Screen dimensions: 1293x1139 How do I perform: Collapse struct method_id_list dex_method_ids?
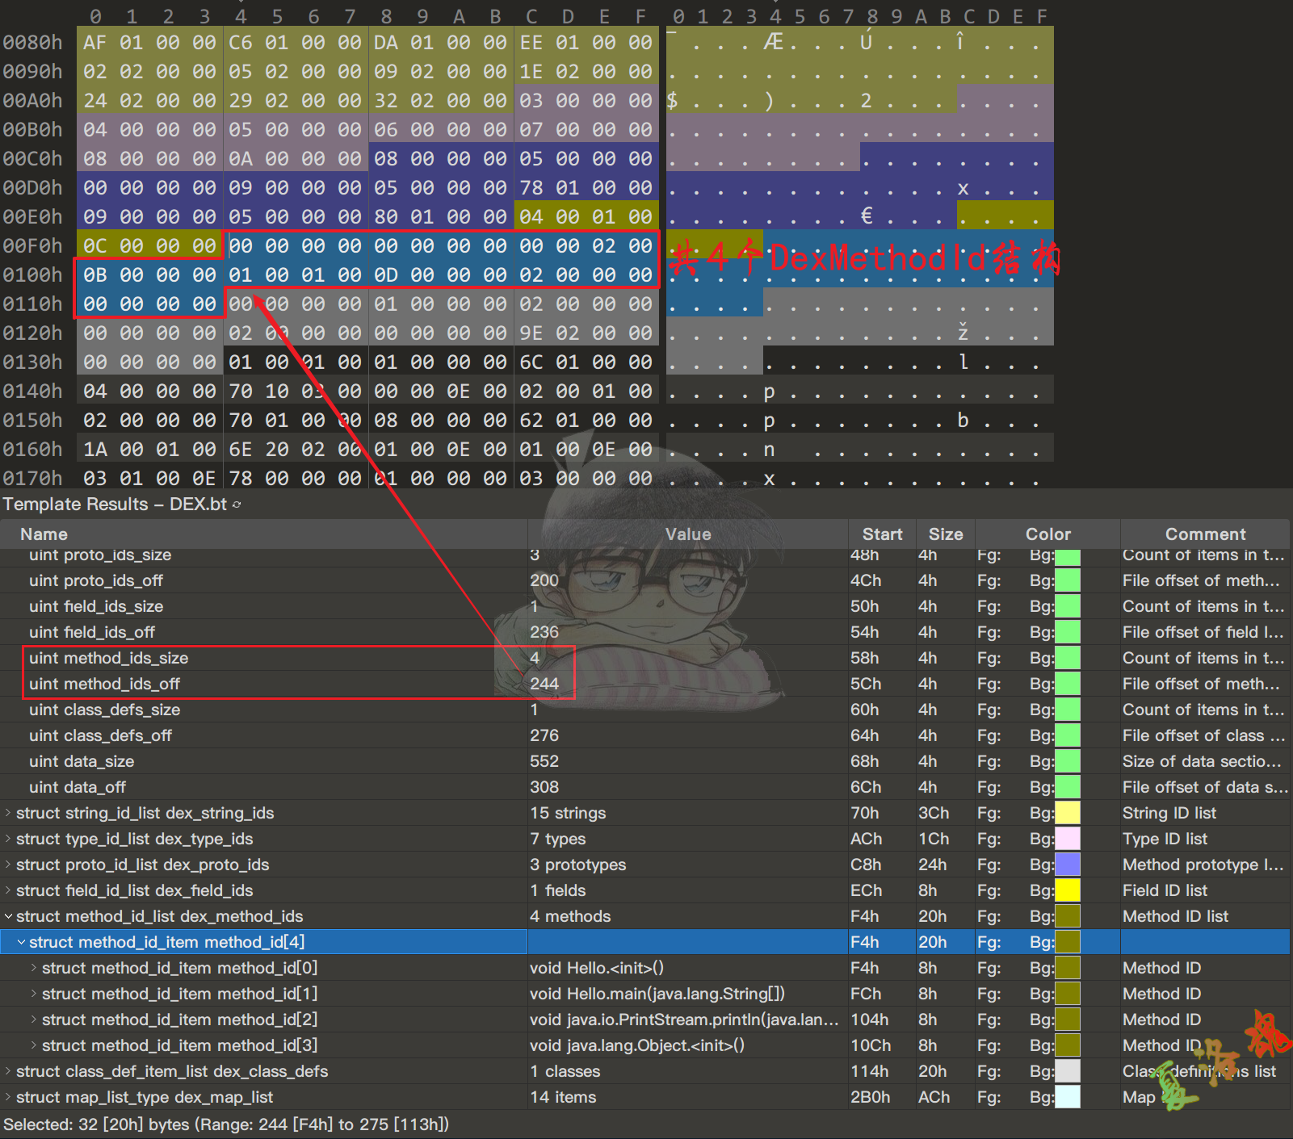8,916
